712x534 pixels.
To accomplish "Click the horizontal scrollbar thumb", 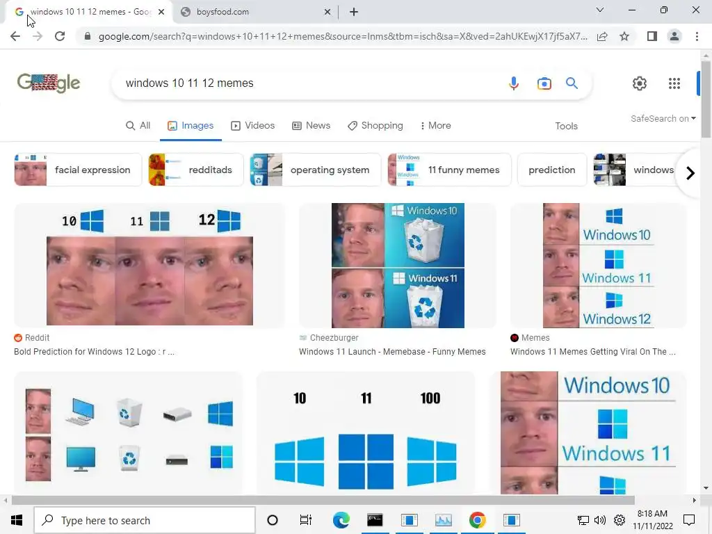I will click(323, 501).
